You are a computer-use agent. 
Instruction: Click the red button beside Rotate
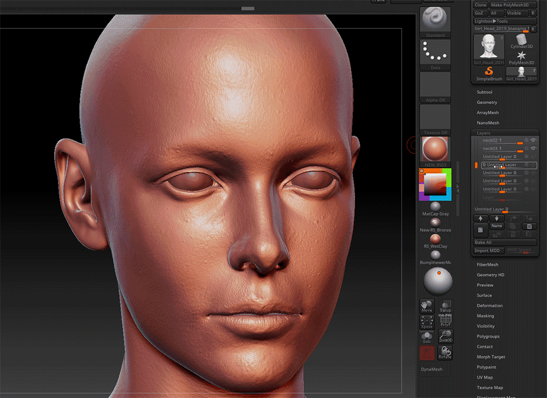(x=427, y=353)
